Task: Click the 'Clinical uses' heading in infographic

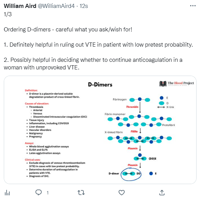Action: pyautogui.click(x=33, y=160)
